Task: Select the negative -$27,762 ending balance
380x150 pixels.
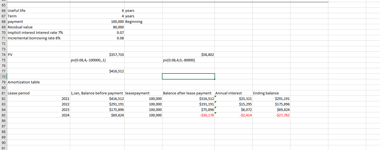Action: pos(271,115)
